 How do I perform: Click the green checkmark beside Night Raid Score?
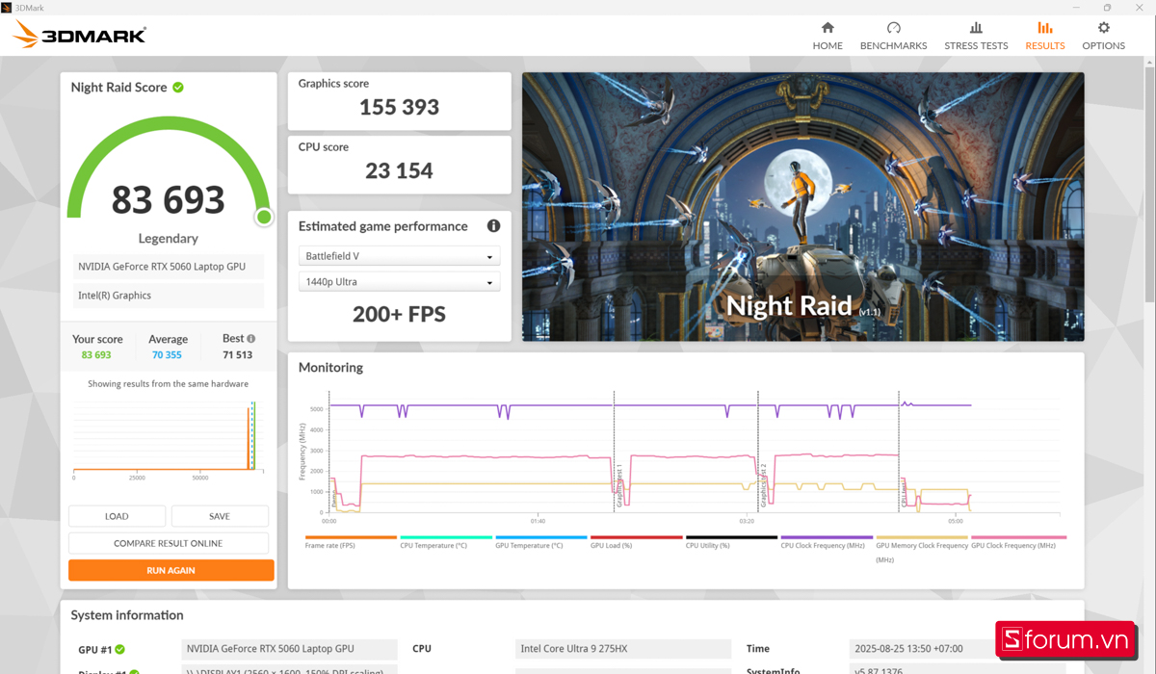pos(179,87)
